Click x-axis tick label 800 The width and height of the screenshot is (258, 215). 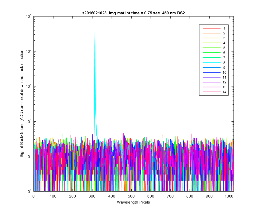(190, 196)
